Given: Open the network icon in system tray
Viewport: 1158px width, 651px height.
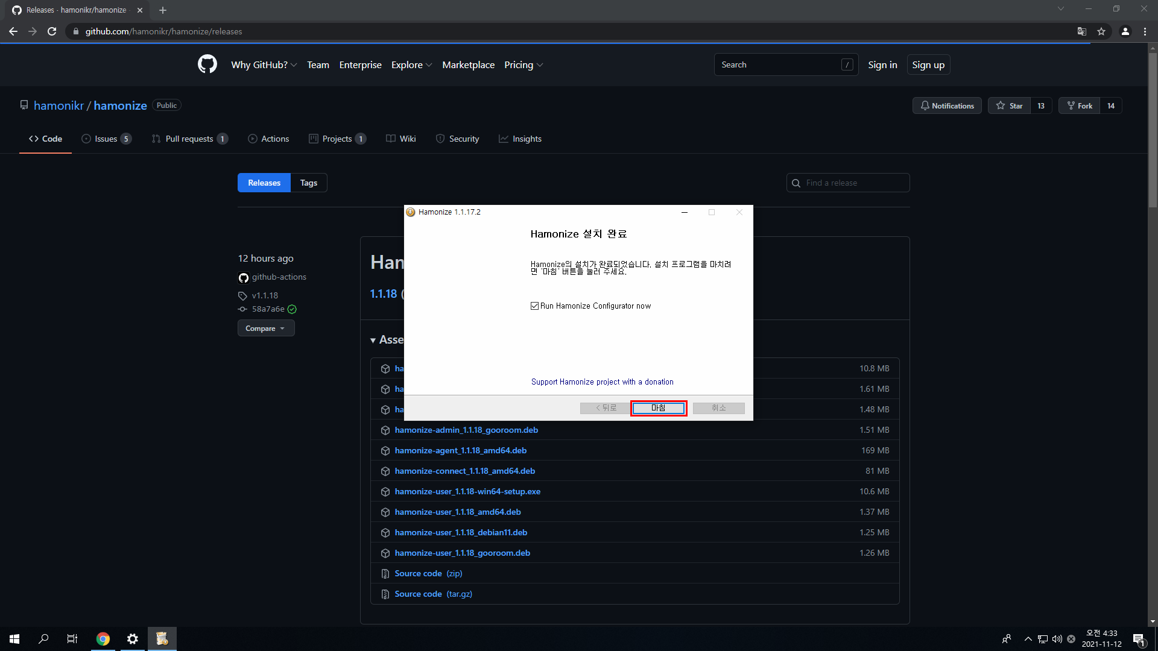Looking at the screenshot, I should tap(1043, 639).
